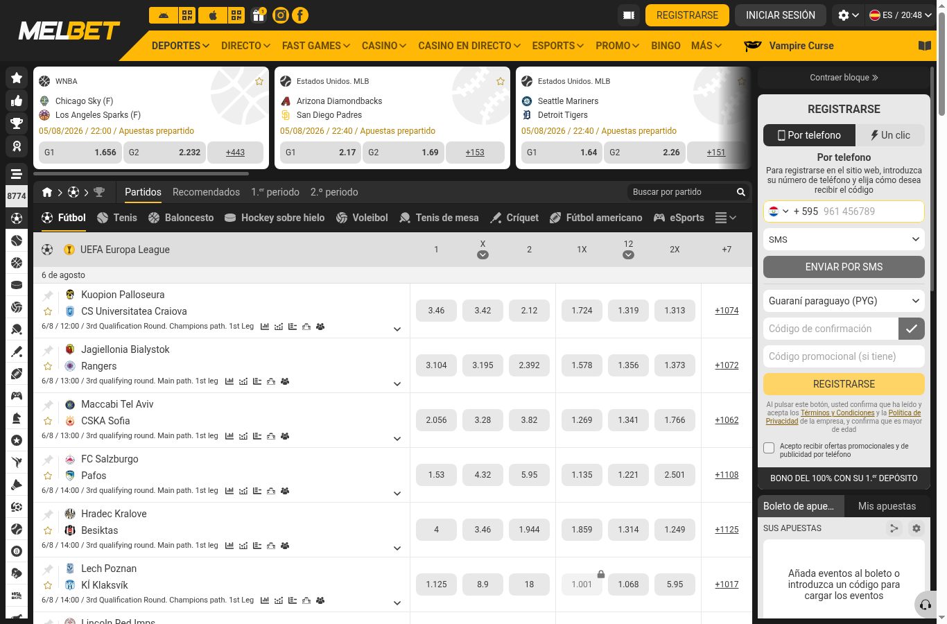Star the Maccabi Tel Aviv match
The image size is (947, 624).
[48, 421]
